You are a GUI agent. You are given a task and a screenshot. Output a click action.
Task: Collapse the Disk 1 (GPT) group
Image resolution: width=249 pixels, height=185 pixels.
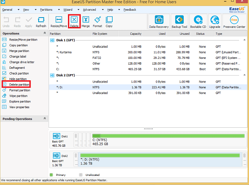[244, 40]
